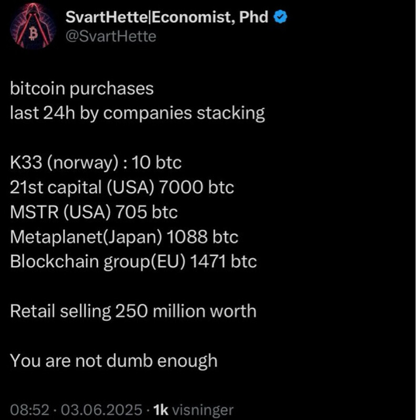416x420 pixels.
Task: Click the SvartHette profile avatar
Action: point(34,28)
